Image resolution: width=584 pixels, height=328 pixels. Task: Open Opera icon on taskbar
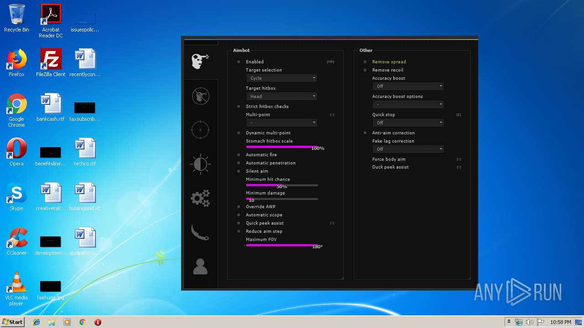click(x=98, y=322)
